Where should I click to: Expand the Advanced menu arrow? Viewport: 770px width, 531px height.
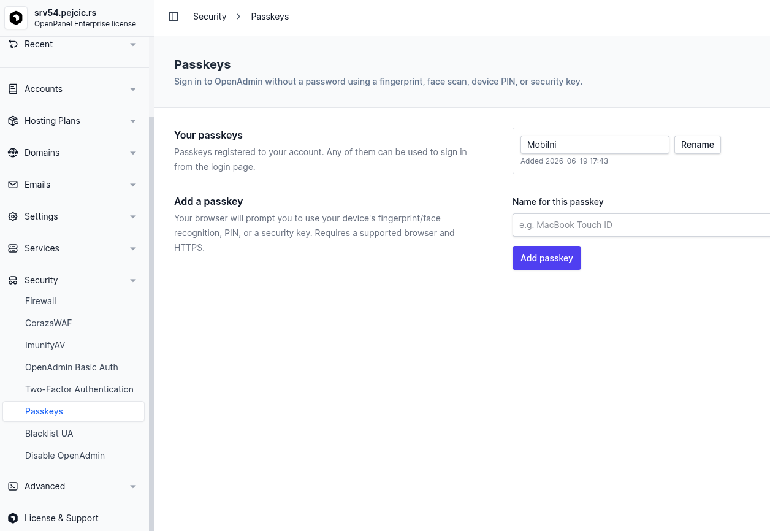(x=133, y=487)
